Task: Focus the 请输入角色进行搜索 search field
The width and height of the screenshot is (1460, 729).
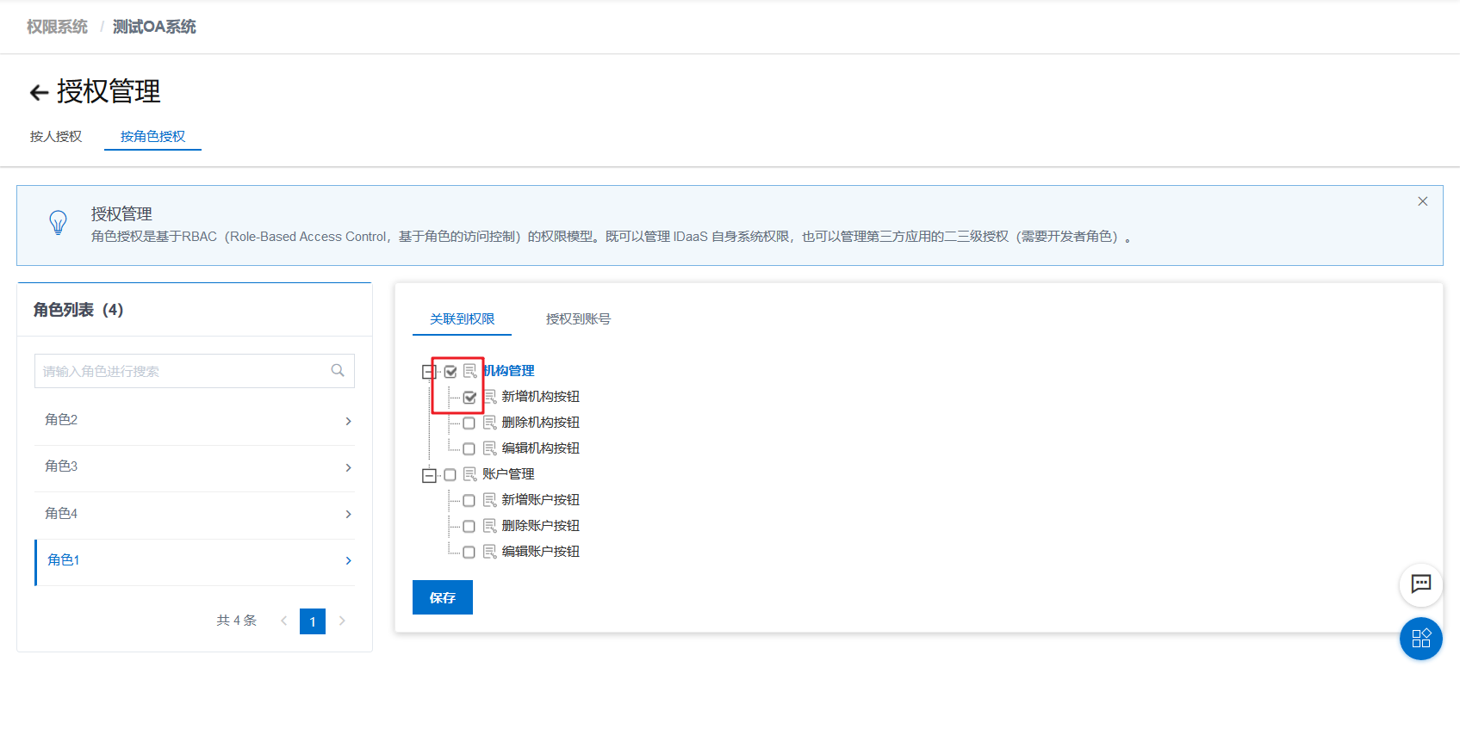Action: coord(195,371)
